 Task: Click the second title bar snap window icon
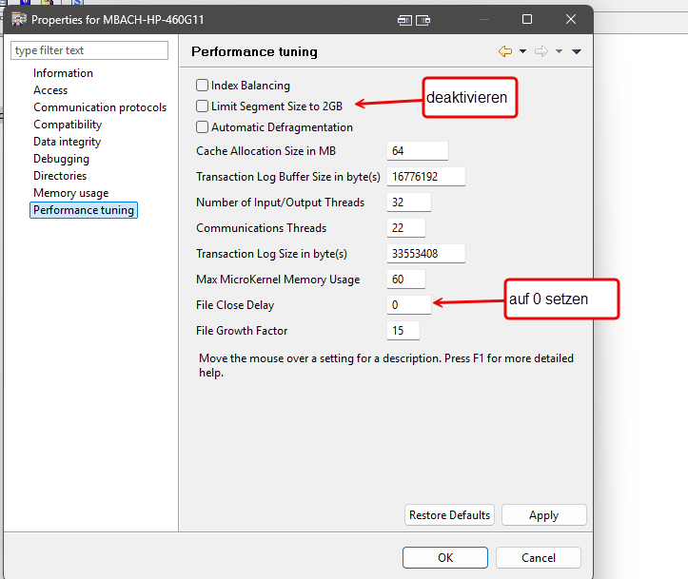pos(423,19)
